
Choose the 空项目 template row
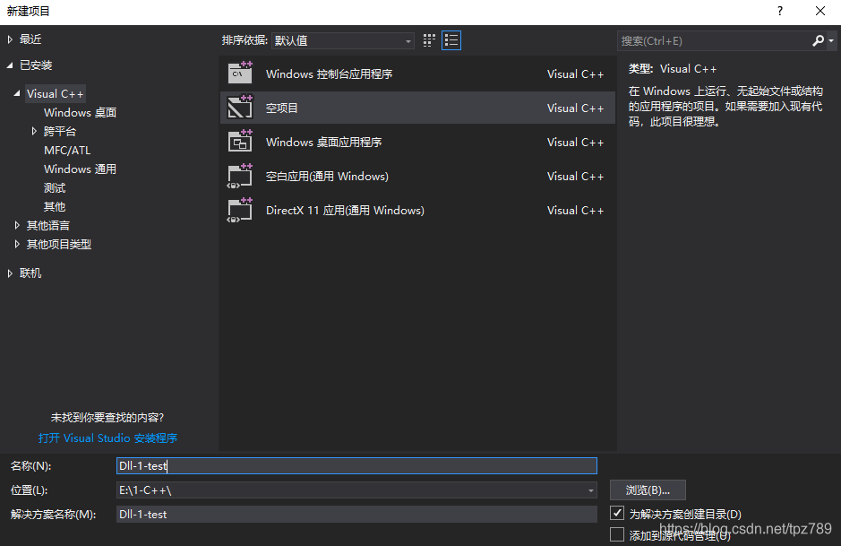click(417, 108)
